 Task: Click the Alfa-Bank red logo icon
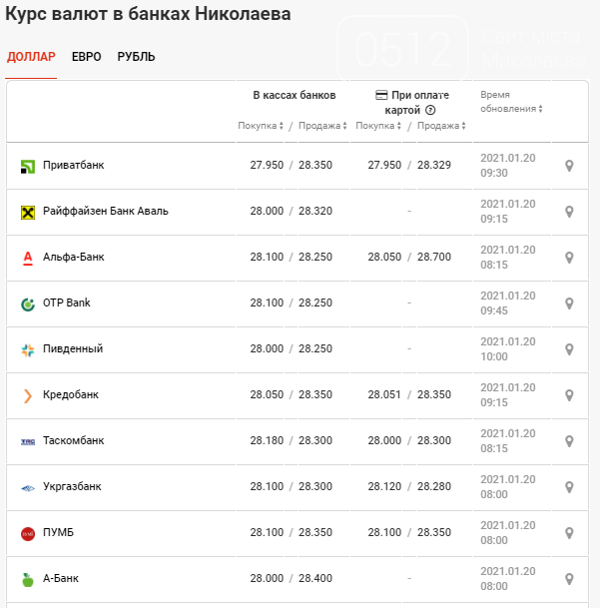[28, 258]
